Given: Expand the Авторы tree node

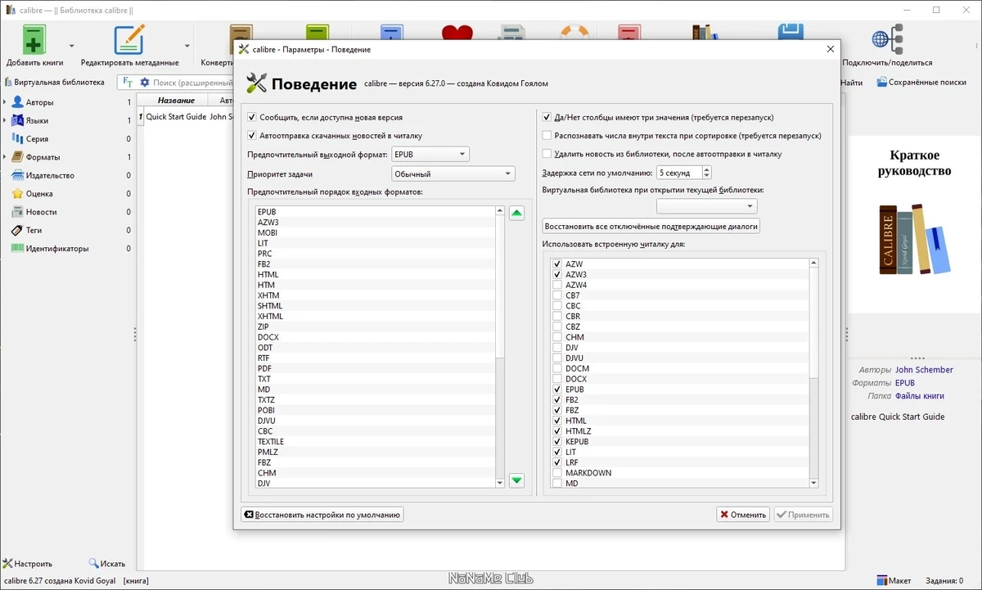Looking at the screenshot, I should click(5, 102).
